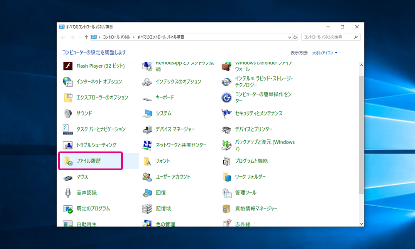The width and height of the screenshot is (415, 249).
Task: Expand the address bar history dropdown arrow
Action: [289, 37]
